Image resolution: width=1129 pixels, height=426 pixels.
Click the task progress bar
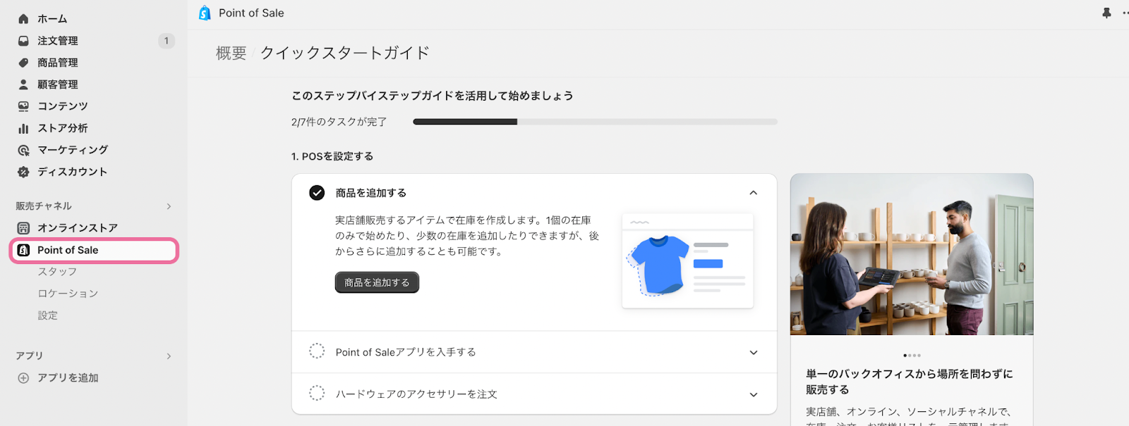click(595, 122)
